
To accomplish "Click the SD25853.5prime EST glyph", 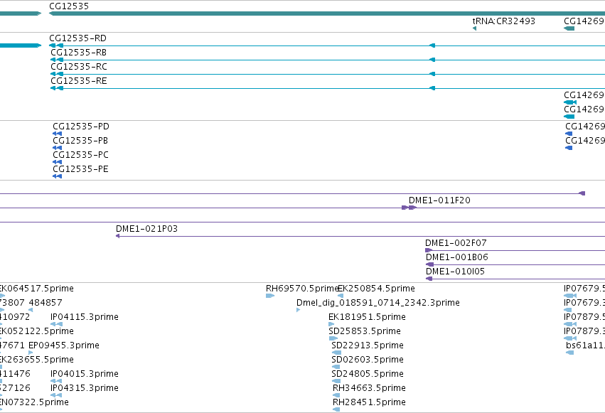I will [333, 338].
